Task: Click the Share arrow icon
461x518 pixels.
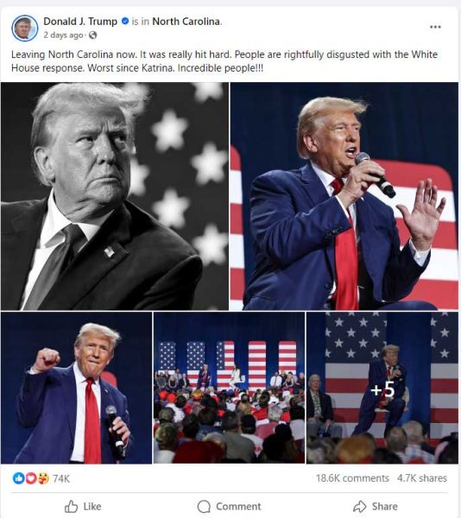Action: (360, 506)
